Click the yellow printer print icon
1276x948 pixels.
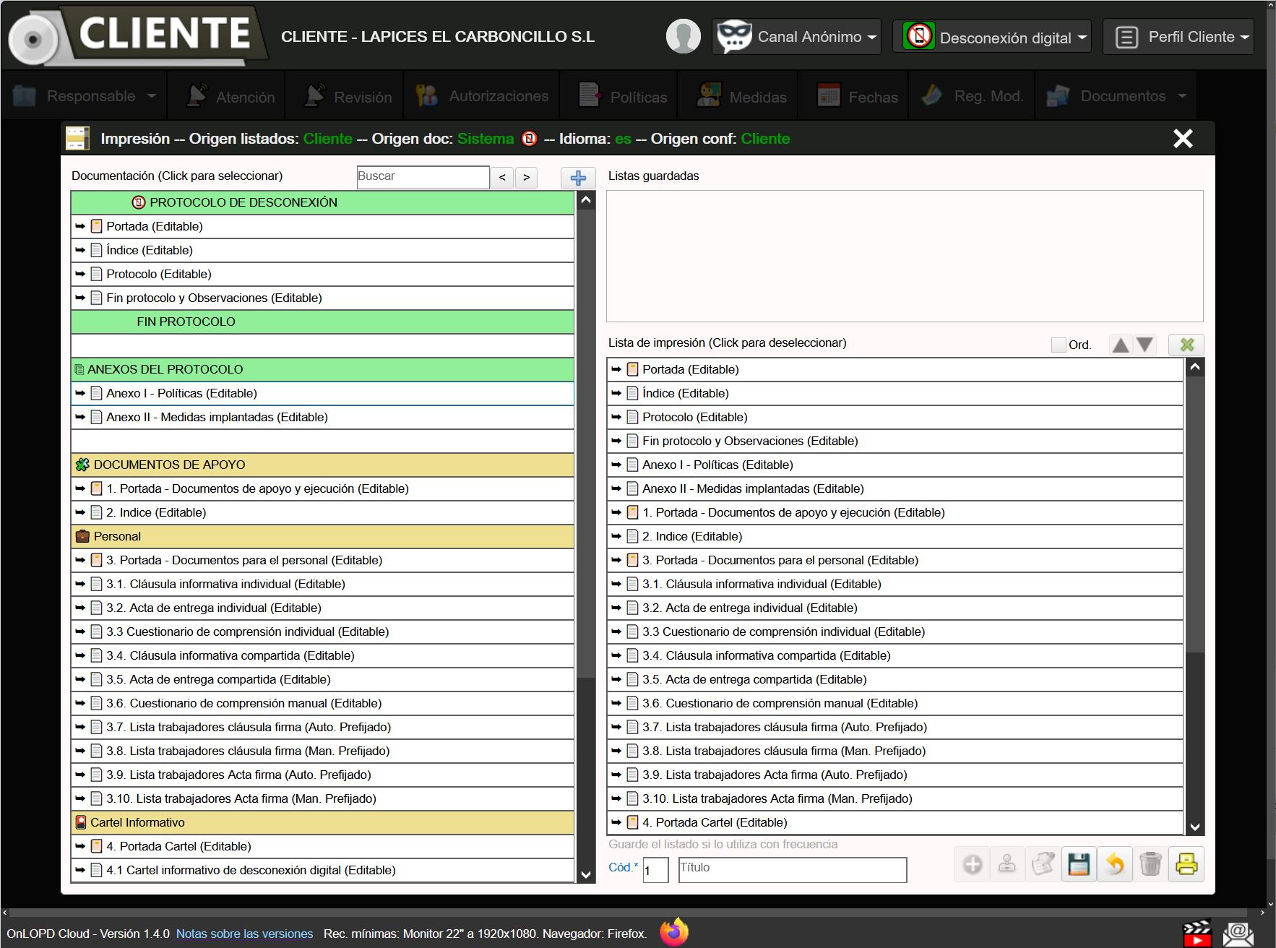pyautogui.click(x=1186, y=864)
